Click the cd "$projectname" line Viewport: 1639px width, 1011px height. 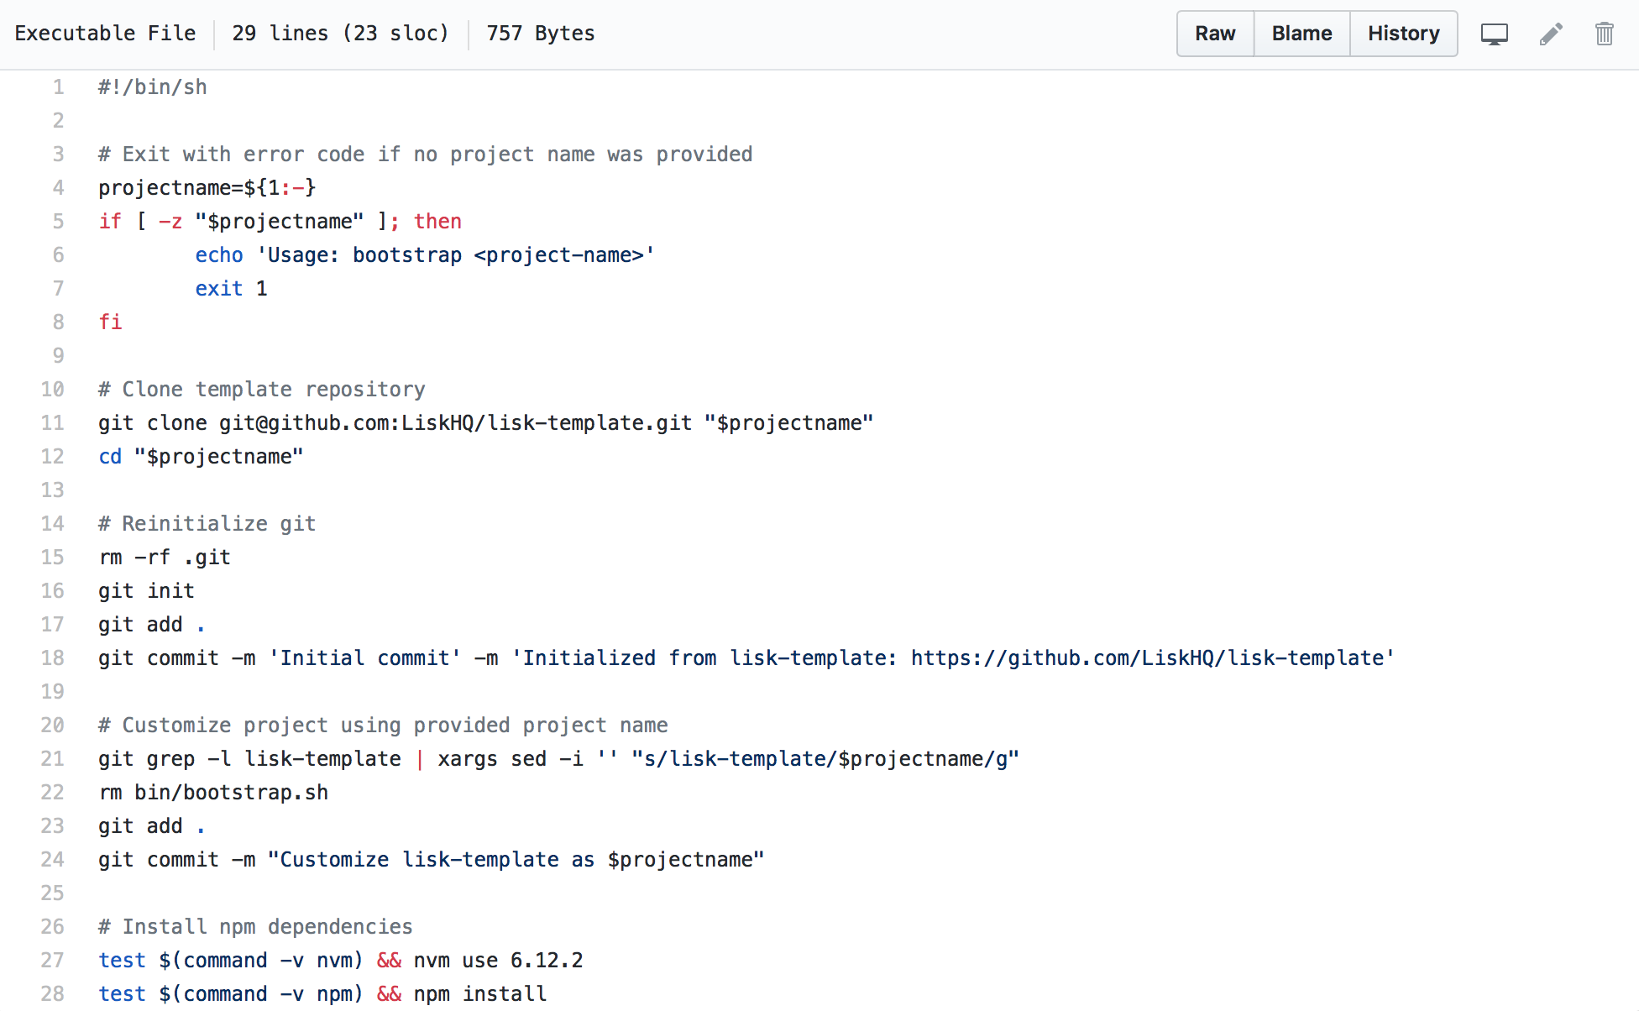201,457
